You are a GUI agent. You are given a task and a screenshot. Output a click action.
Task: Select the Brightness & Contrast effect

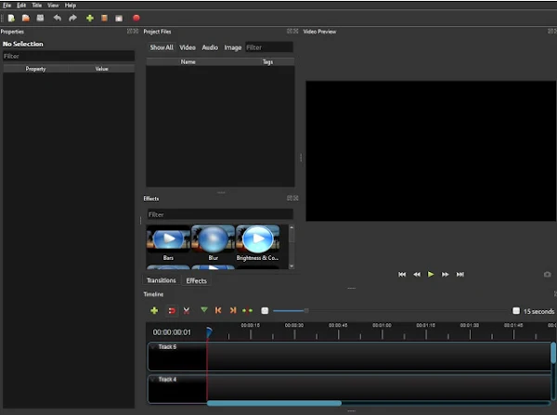click(258, 242)
